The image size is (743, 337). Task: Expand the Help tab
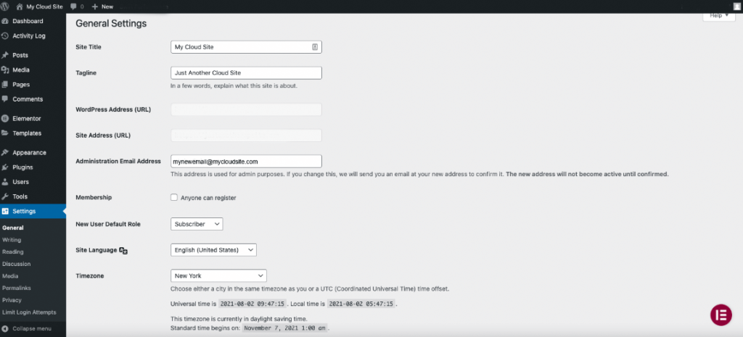click(719, 16)
